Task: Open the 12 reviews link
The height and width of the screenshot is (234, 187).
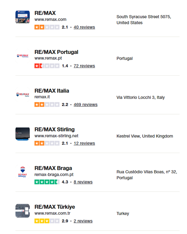Action: 84,143
